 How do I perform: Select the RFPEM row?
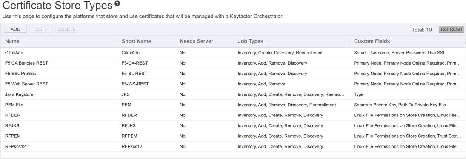[233, 136]
